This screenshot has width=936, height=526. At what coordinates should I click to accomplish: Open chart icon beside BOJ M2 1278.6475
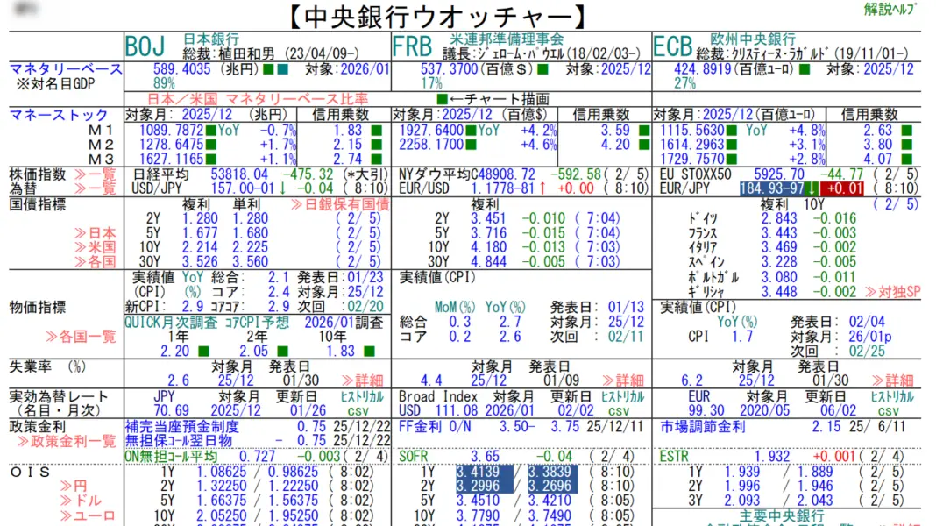tap(210, 145)
